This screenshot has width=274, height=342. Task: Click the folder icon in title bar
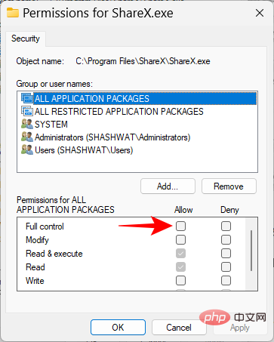[x=13, y=13]
